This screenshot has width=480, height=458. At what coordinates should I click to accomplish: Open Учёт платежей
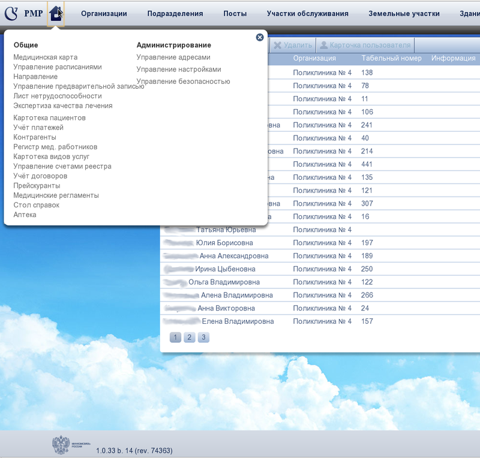38,128
